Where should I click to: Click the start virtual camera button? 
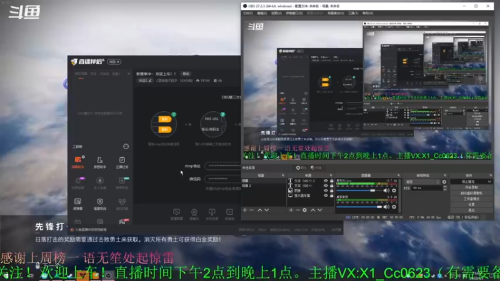(x=471, y=193)
